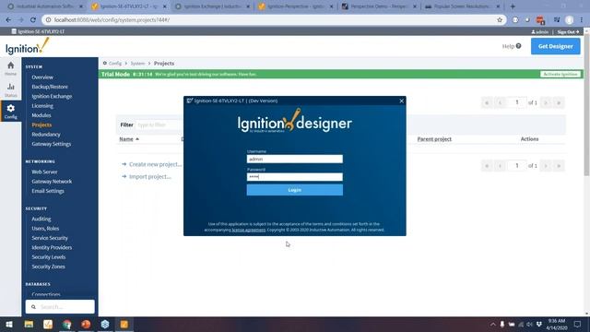The width and height of the screenshot is (590, 332).
Task: Open Ignition Exchange sidebar item
Action: (52, 96)
